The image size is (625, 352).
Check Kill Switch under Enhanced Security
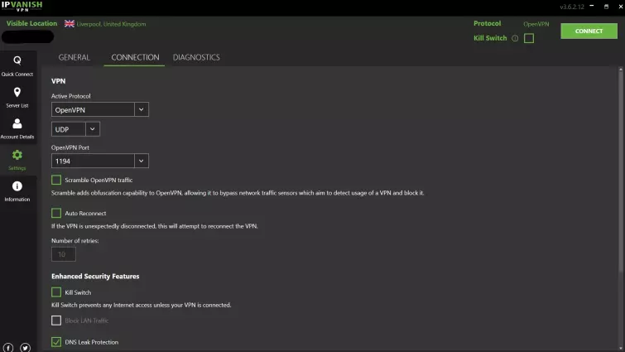(56, 292)
